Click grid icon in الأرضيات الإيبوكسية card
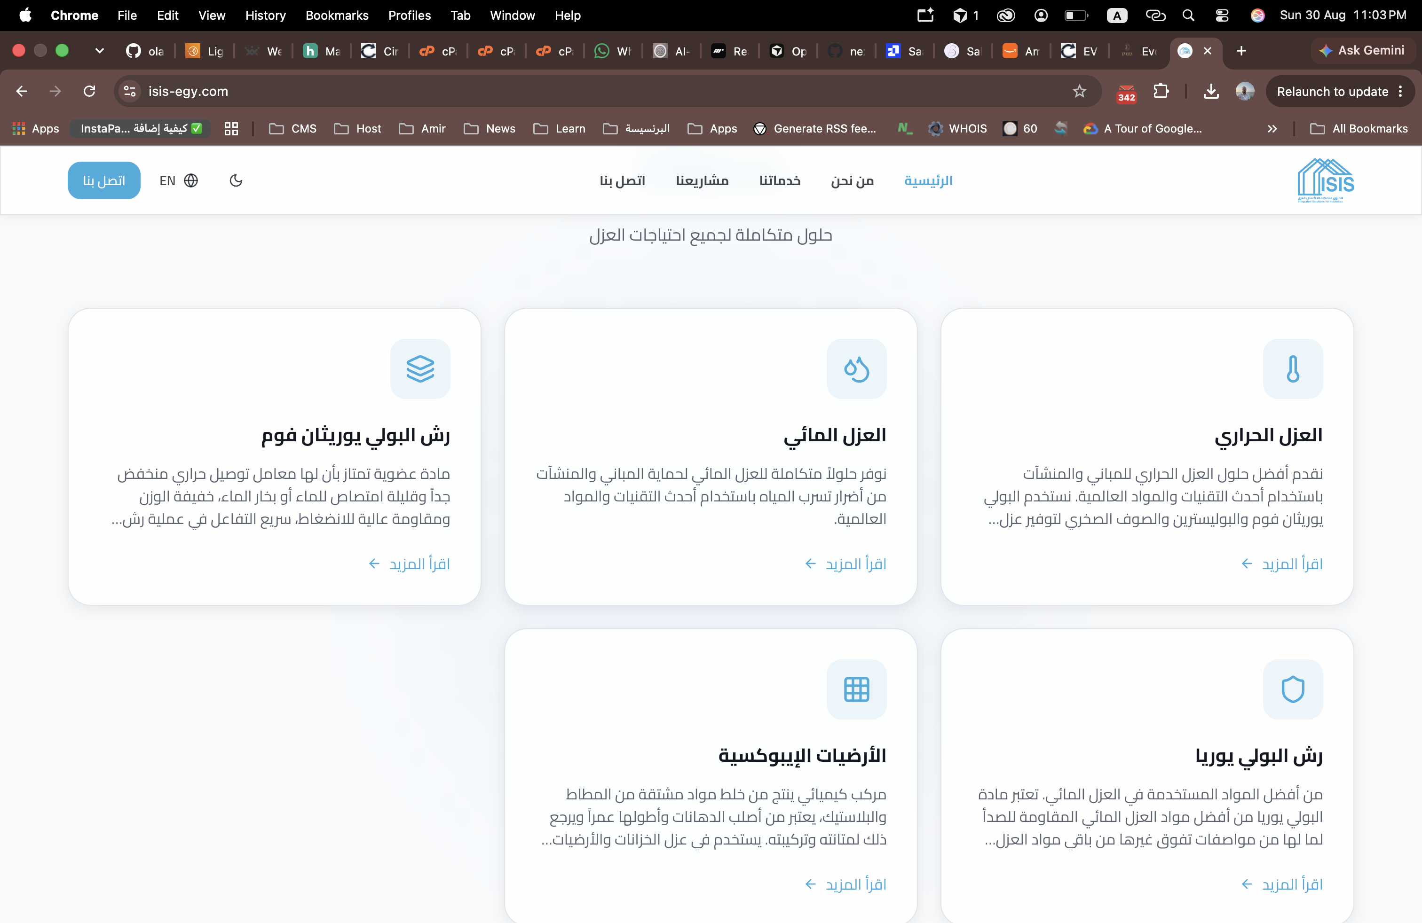 (856, 689)
